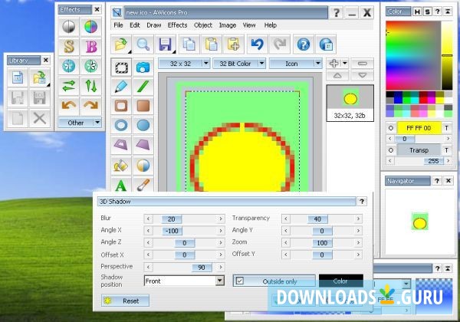Screen dimensions: 460x322
Task: Toggle the S button in Color panel
Action: [x=427, y=11]
